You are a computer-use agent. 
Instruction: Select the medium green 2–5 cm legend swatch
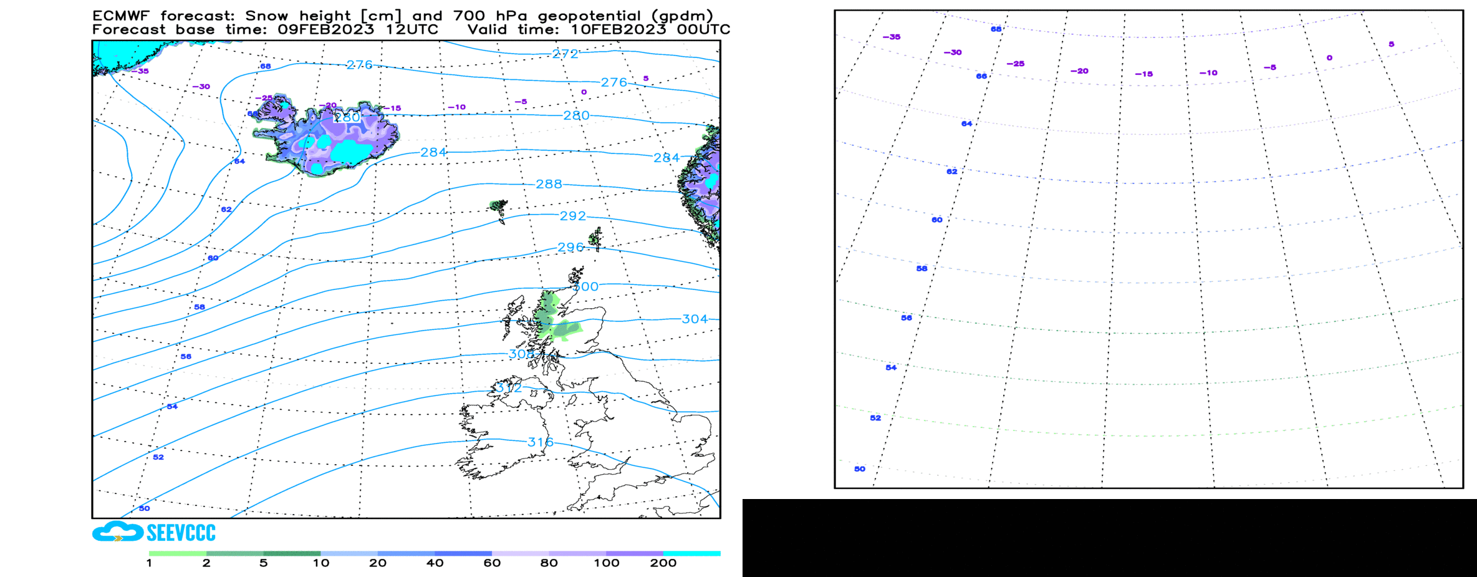[x=235, y=553]
